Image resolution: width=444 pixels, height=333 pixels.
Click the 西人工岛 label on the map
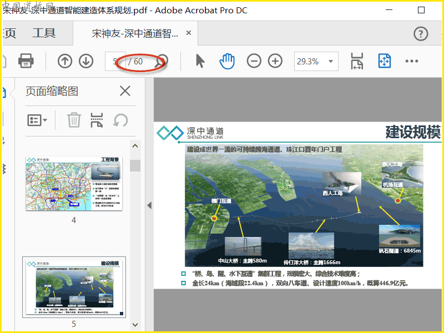click(x=332, y=193)
